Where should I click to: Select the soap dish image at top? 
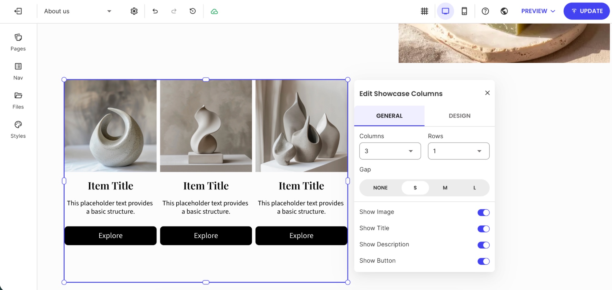[504, 43]
